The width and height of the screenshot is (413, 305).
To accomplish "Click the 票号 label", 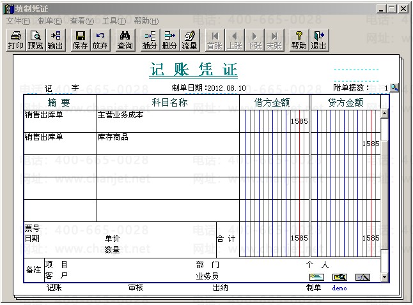I will point(32,228).
